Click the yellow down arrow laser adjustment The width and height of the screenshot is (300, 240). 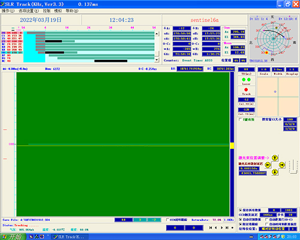pyautogui.click(x=275, y=172)
